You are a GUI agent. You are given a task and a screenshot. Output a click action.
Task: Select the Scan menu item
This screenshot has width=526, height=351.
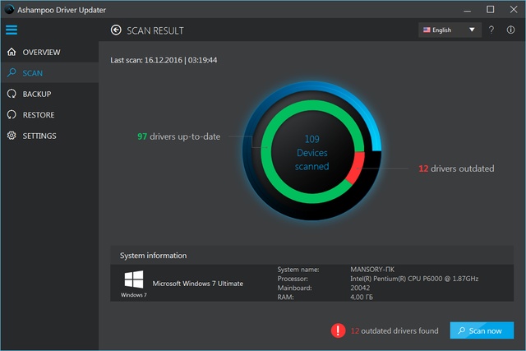point(33,73)
